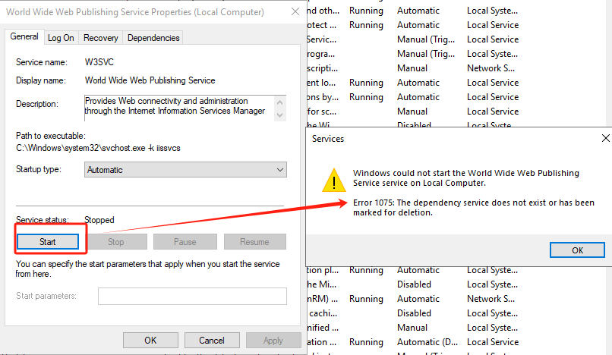The image size is (612, 355).
Task: Click 'Running' status in 'ent lo...' row
Action: tap(366, 83)
